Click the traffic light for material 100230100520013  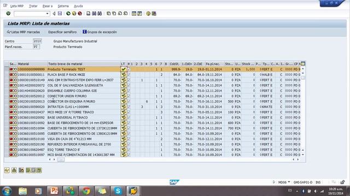pyautogui.click(x=13, y=101)
